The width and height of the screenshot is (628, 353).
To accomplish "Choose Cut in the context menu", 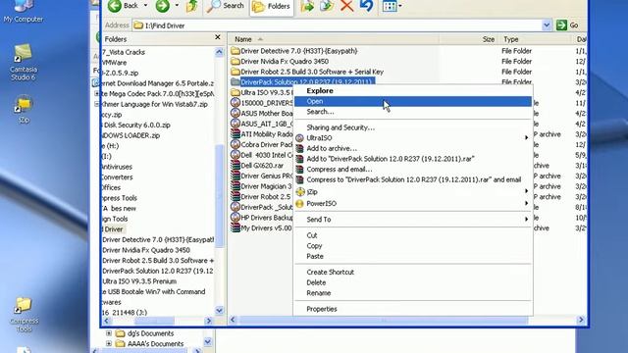I will click(412, 235).
